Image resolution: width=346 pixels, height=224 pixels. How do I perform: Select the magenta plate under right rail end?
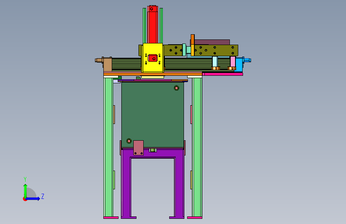[x=223, y=74]
